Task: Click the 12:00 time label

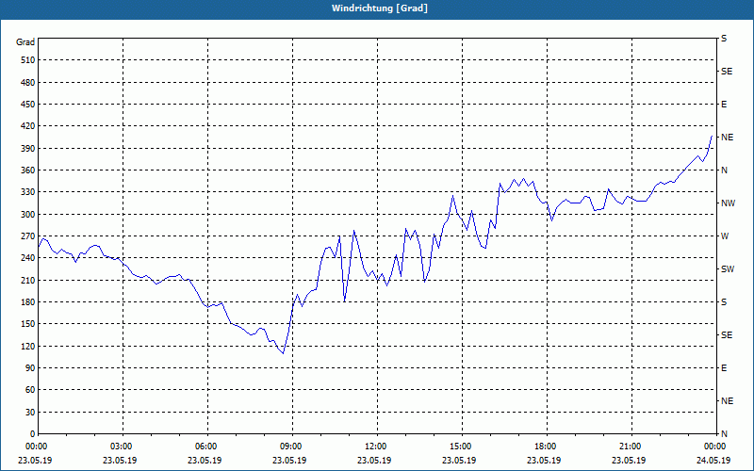Action: click(x=378, y=447)
